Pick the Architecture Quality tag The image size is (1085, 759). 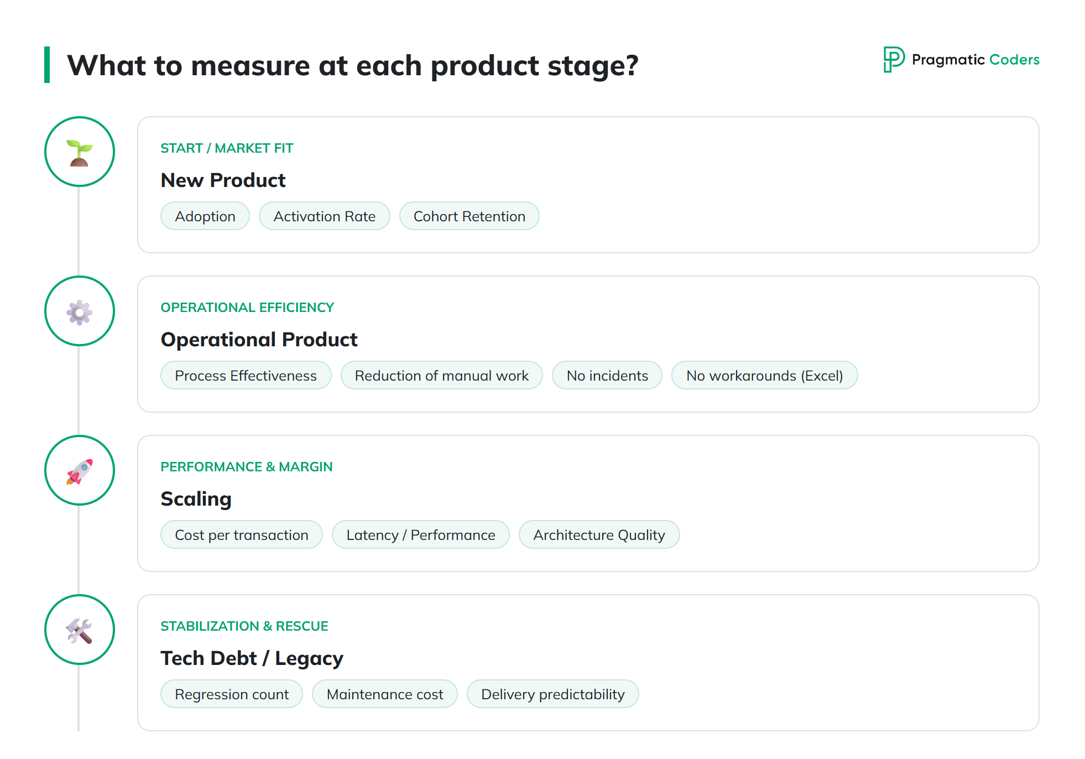tap(599, 535)
